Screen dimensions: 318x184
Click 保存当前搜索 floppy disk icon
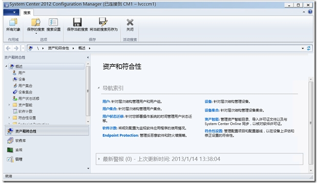click(77, 22)
